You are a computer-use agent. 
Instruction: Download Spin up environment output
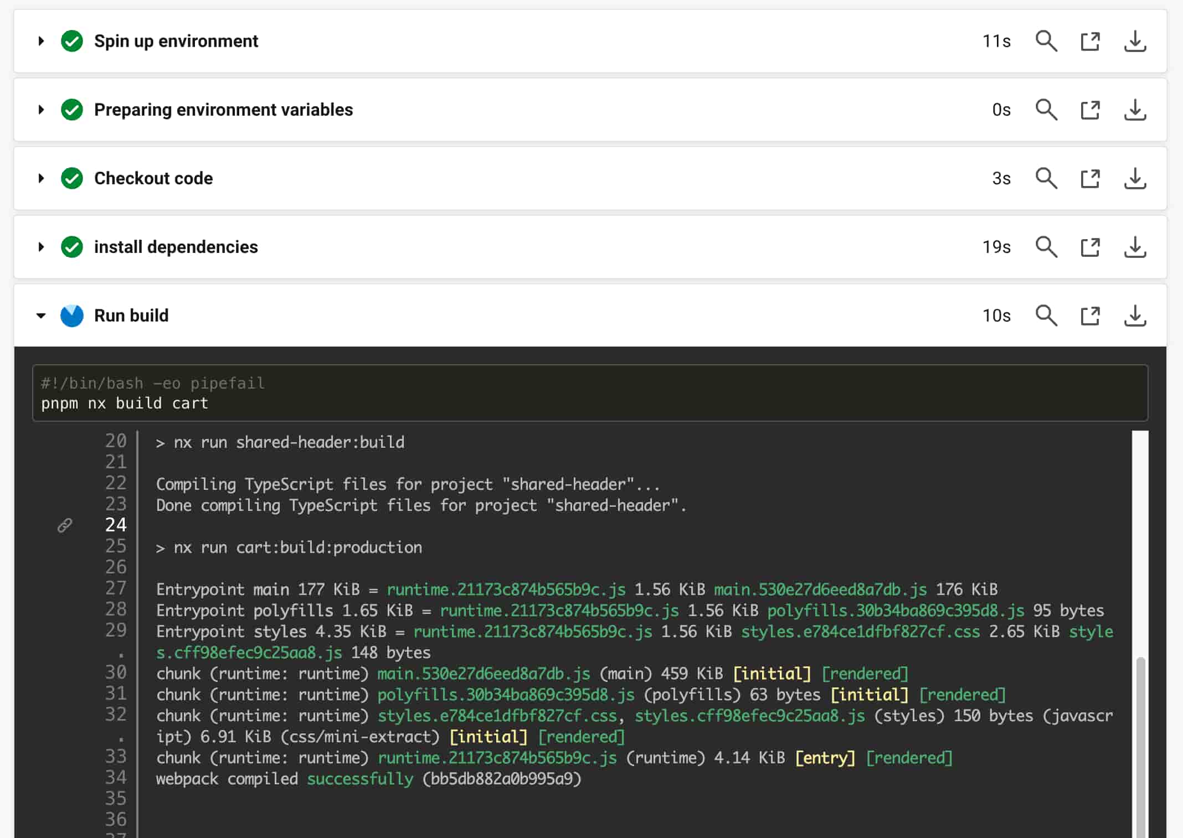pyautogui.click(x=1135, y=41)
